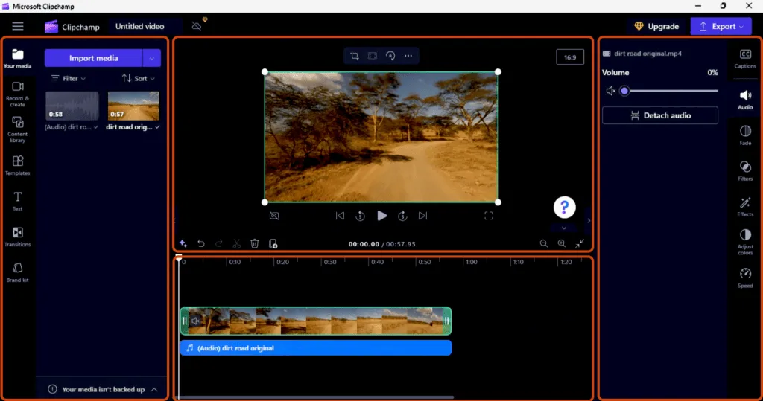This screenshot has height=401, width=763.
Task: Select the dirt road video clip on timeline
Action: 316,321
